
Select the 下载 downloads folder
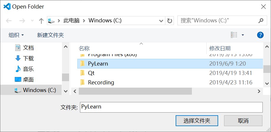pyautogui.click(x=28, y=58)
